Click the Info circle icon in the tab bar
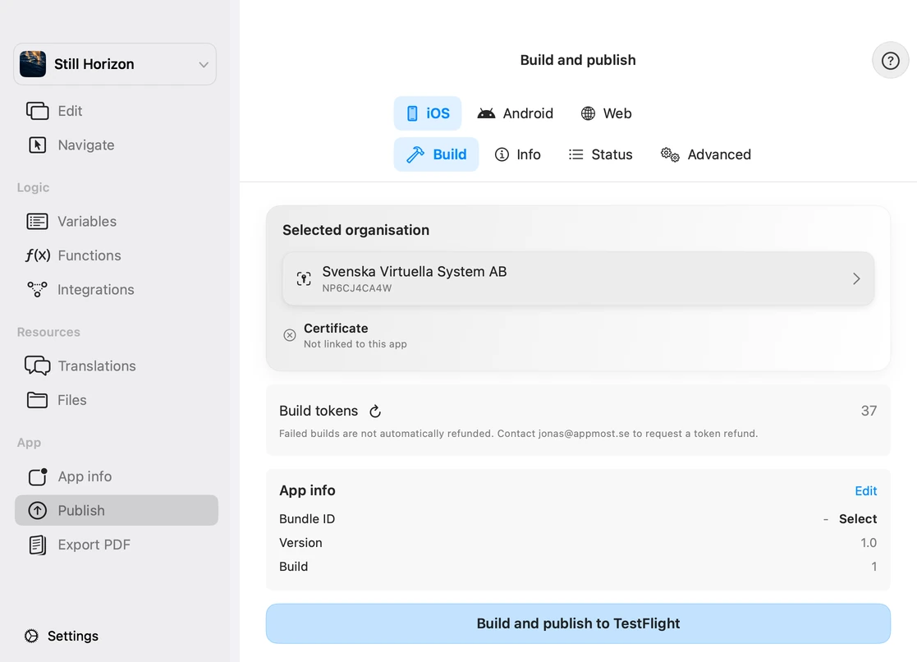The width and height of the screenshot is (917, 662). pos(502,154)
